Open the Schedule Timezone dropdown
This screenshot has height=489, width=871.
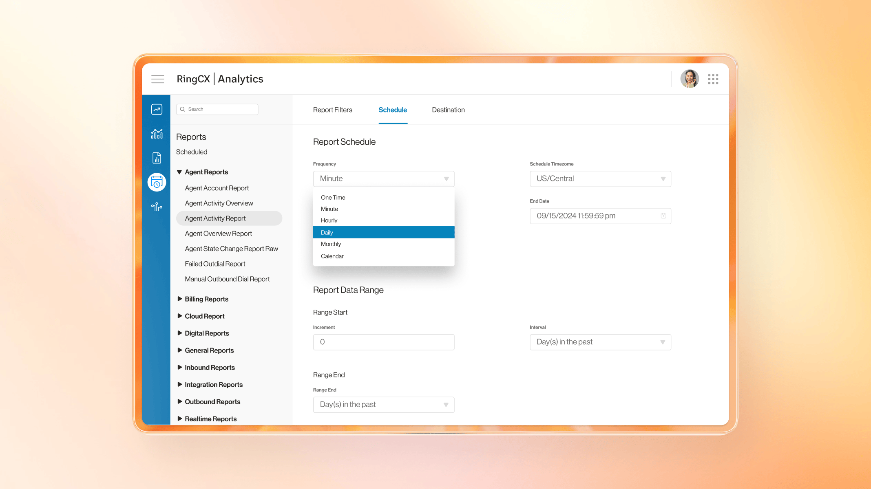point(600,179)
